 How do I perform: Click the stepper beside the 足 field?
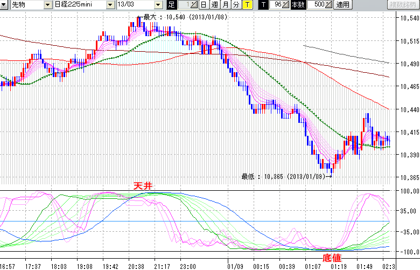click(x=194, y=5)
